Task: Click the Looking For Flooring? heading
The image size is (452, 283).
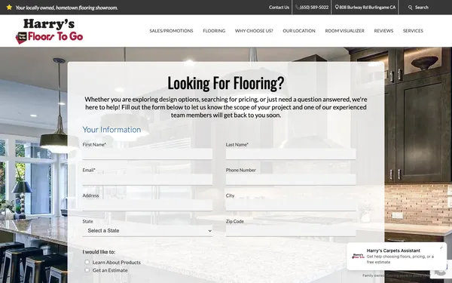Action: (x=226, y=83)
